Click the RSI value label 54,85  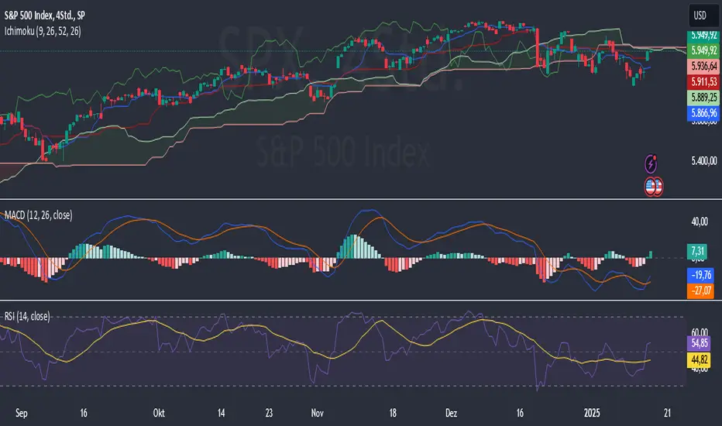(699, 343)
